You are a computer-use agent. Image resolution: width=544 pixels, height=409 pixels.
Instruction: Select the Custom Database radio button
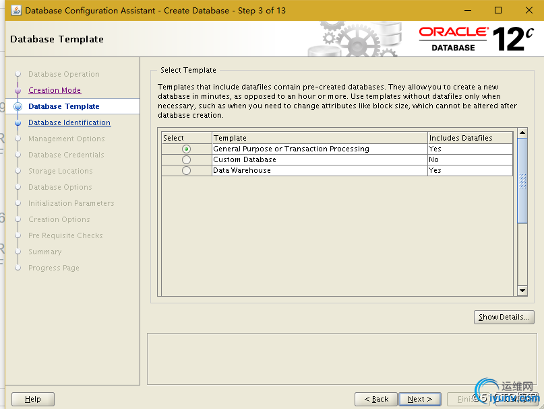click(x=186, y=159)
